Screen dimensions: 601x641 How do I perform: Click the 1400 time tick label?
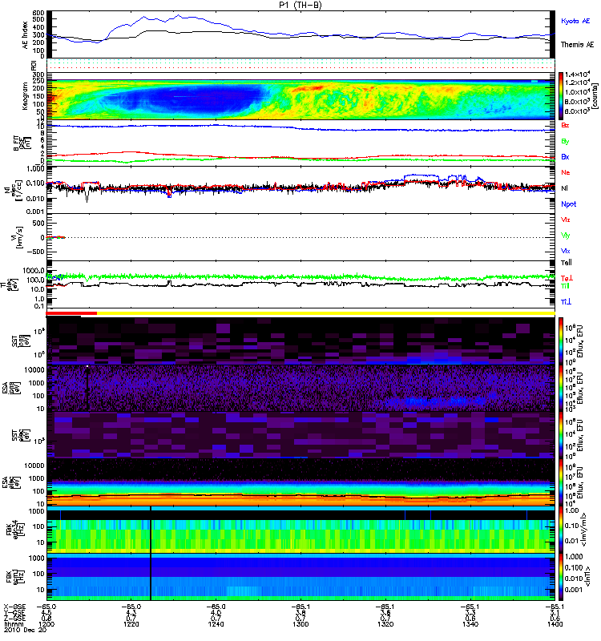coord(555,624)
